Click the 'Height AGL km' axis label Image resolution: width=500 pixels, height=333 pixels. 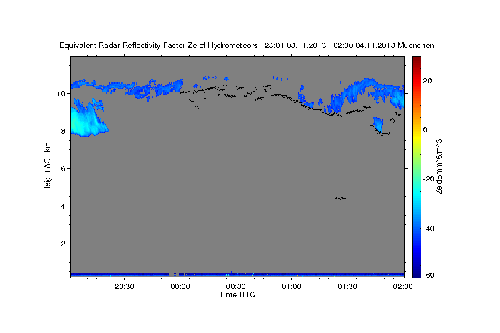click(48, 166)
